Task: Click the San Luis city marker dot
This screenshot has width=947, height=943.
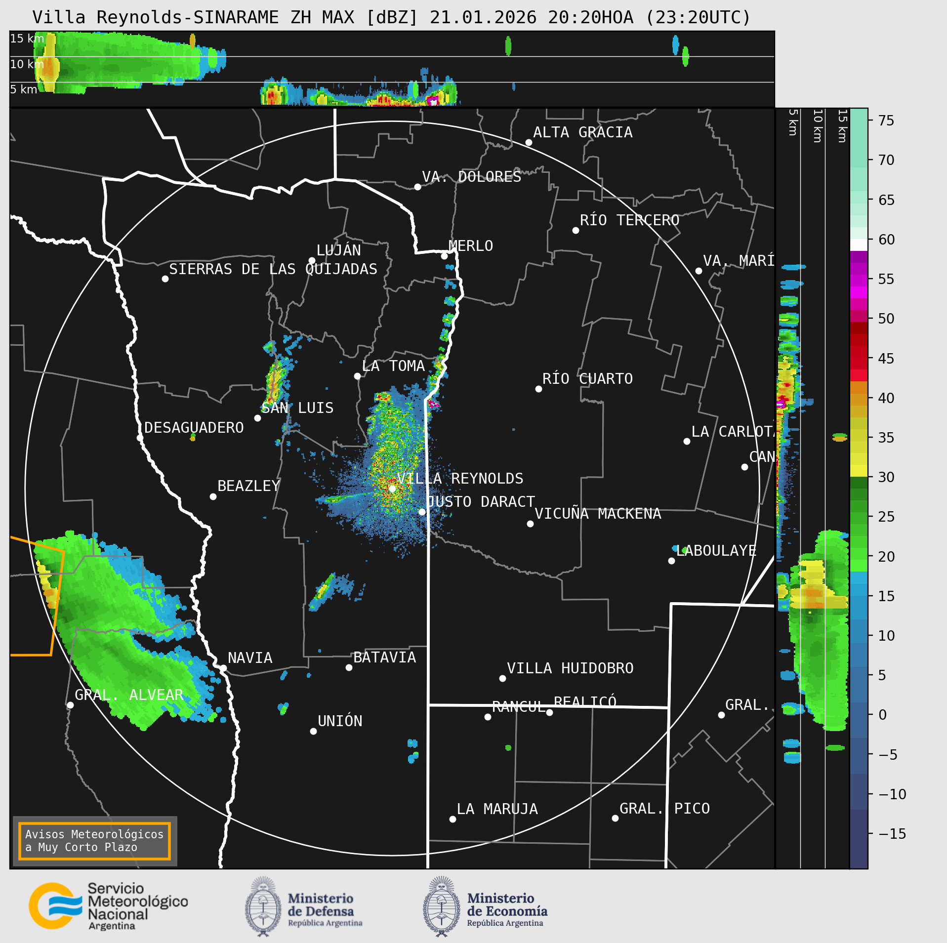Action: (257, 418)
